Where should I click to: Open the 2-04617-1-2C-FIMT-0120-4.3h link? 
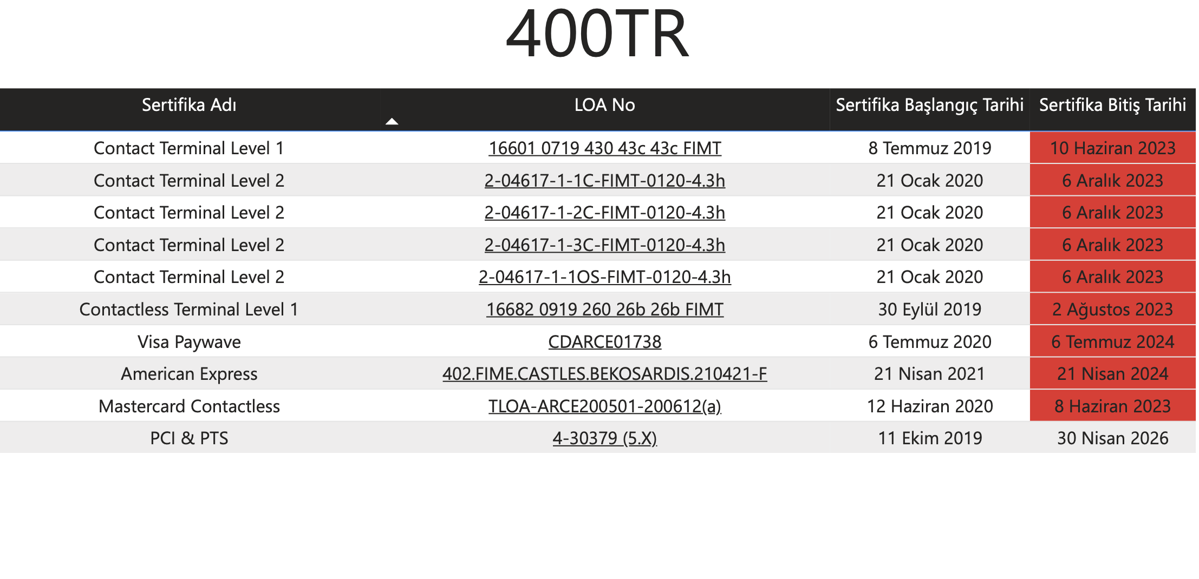[x=604, y=213]
